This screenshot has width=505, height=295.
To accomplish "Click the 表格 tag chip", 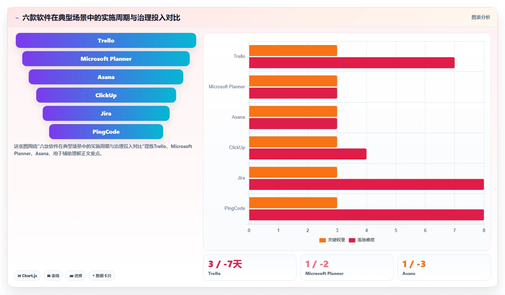I will [53, 276].
